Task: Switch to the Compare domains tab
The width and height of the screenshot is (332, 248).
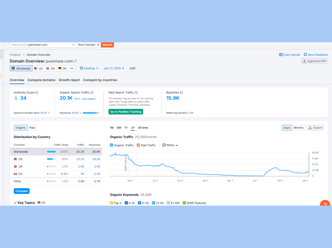Action: pos(41,80)
